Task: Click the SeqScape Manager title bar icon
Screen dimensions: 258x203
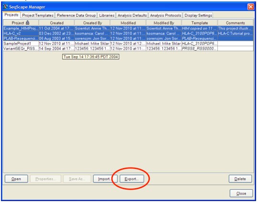Action: point(5,7)
